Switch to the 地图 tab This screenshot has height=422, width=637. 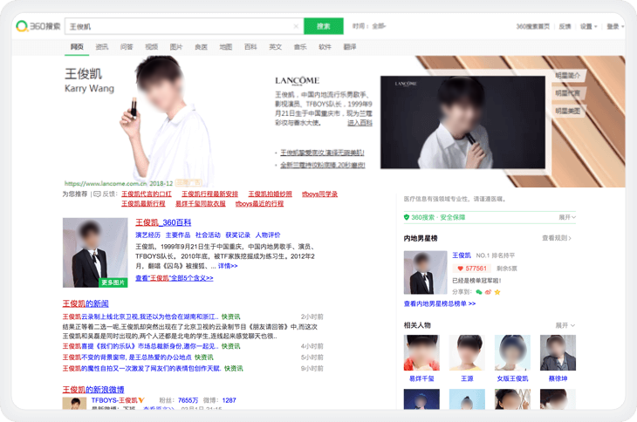tap(226, 47)
